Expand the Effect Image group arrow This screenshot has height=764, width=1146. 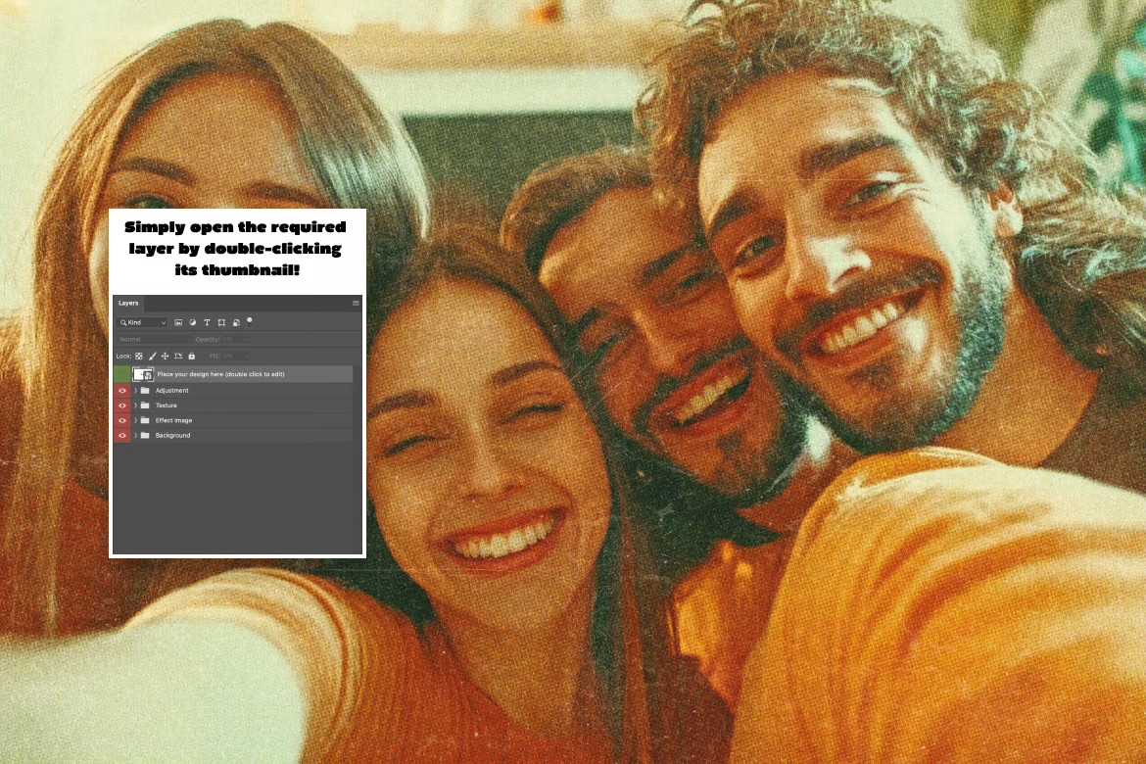coord(135,420)
